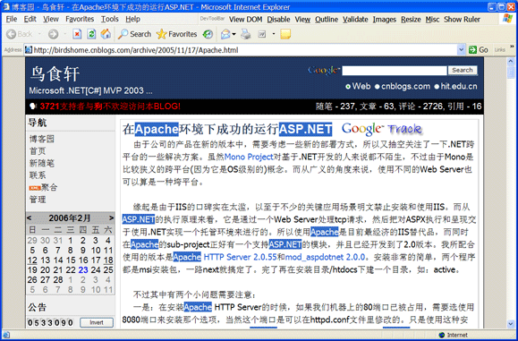
Task: Select the Web search radio option
Action: (x=348, y=87)
